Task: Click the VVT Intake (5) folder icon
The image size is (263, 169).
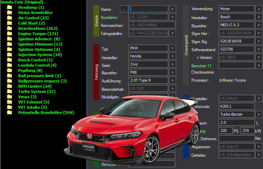Action: coord(9,107)
